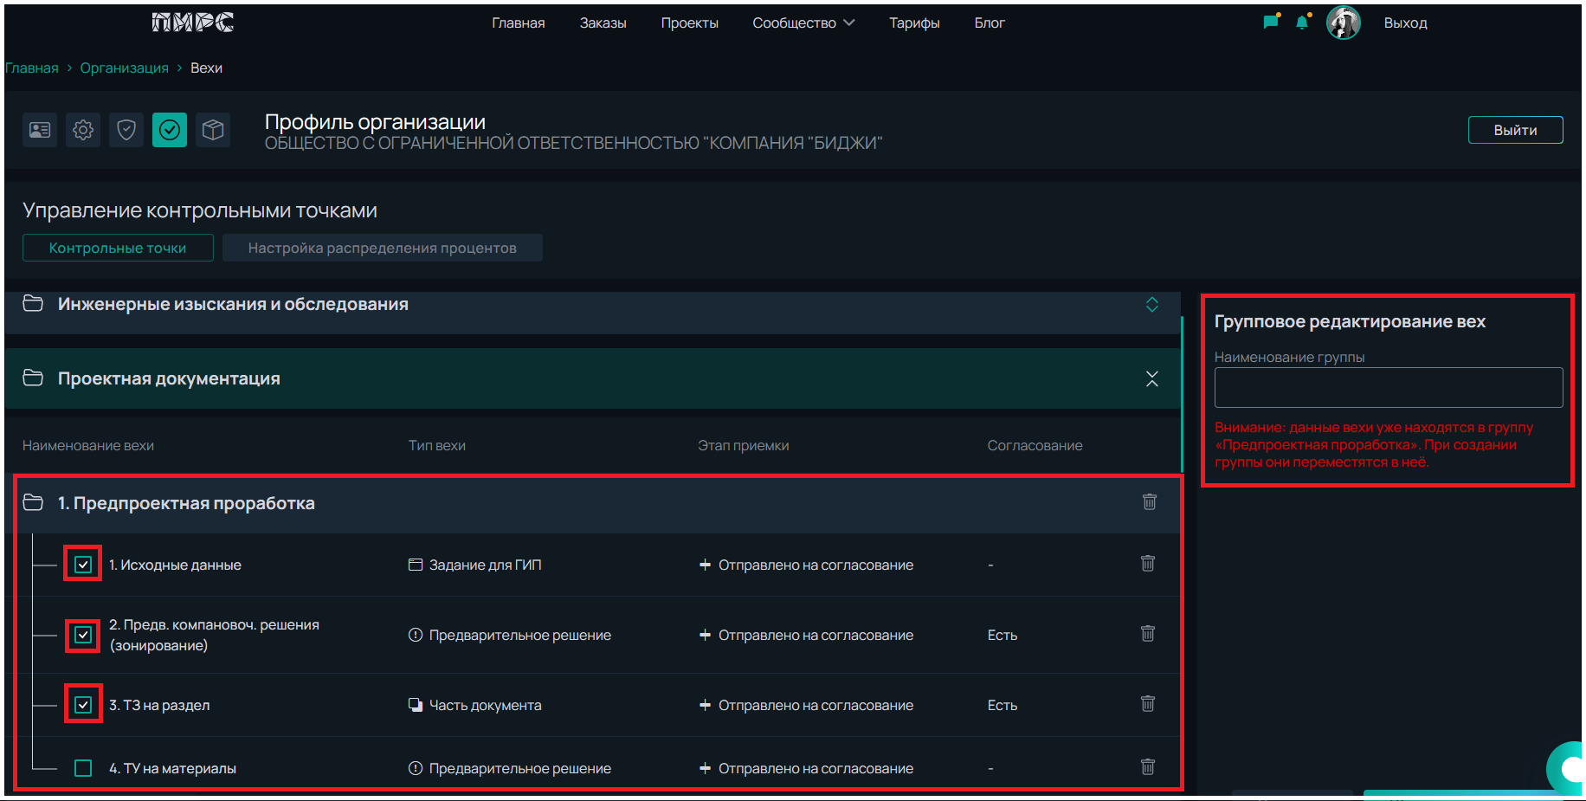This screenshot has height=801, width=1586.
Task: Click the «Выйти» button
Action: pyautogui.click(x=1515, y=130)
